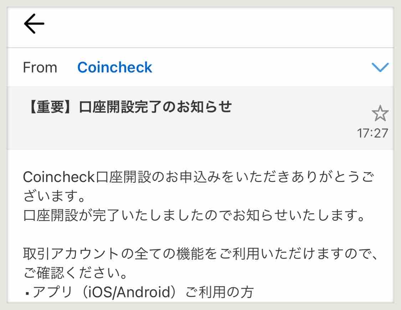
Task: Star this email from Coincheck
Action: pos(380,114)
